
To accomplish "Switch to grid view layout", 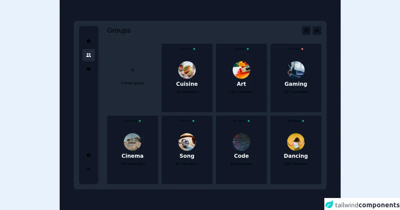I will pos(306,31).
